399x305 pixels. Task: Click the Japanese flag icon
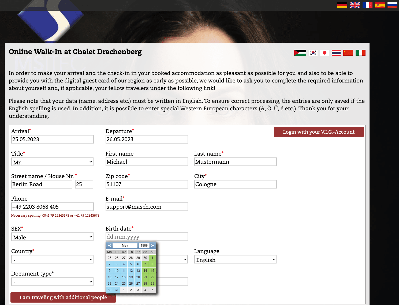(x=325, y=52)
